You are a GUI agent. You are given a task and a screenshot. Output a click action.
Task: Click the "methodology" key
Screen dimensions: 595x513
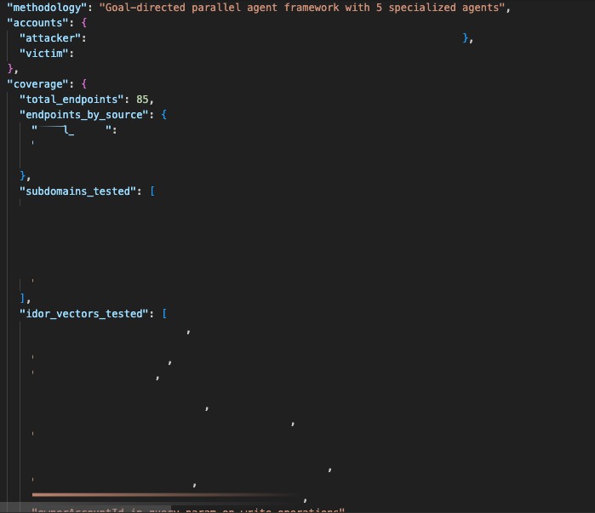(47, 8)
